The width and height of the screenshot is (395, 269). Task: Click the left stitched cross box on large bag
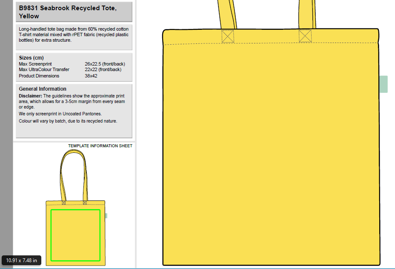tap(228, 36)
